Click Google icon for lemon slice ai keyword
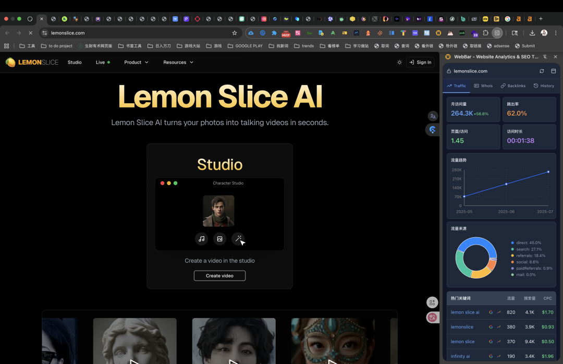Image resolution: width=563 pixels, height=364 pixels. tap(491, 312)
